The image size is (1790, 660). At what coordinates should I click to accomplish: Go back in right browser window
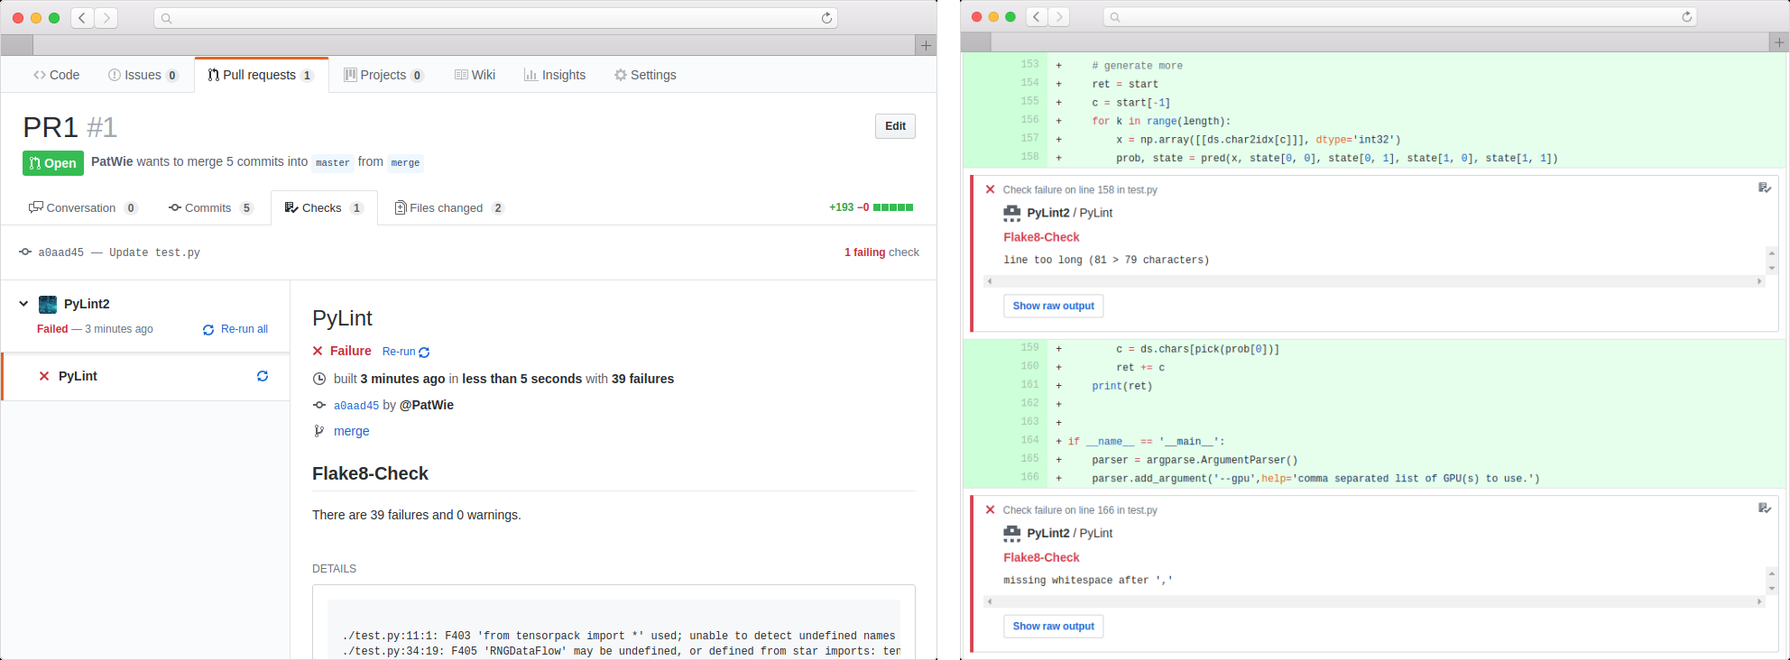pyautogui.click(x=1038, y=16)
